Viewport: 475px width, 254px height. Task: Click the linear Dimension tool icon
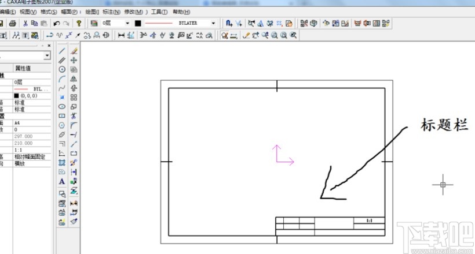pos(121,35)
